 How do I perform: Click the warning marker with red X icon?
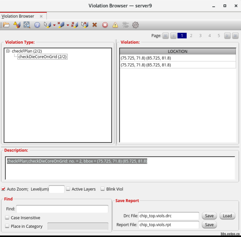[17, 25]
